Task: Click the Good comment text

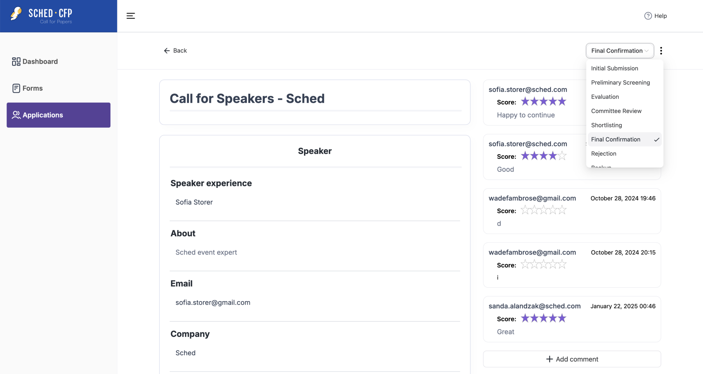Action: tap(505, 169)
